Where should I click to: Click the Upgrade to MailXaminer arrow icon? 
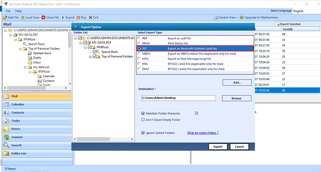point(242,18)
